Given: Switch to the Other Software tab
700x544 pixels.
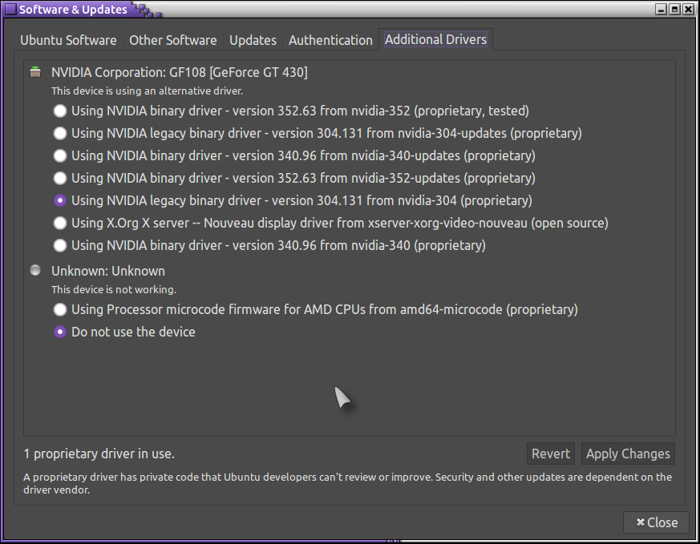Looking at the screenshot, I should [x=172, y=40].
